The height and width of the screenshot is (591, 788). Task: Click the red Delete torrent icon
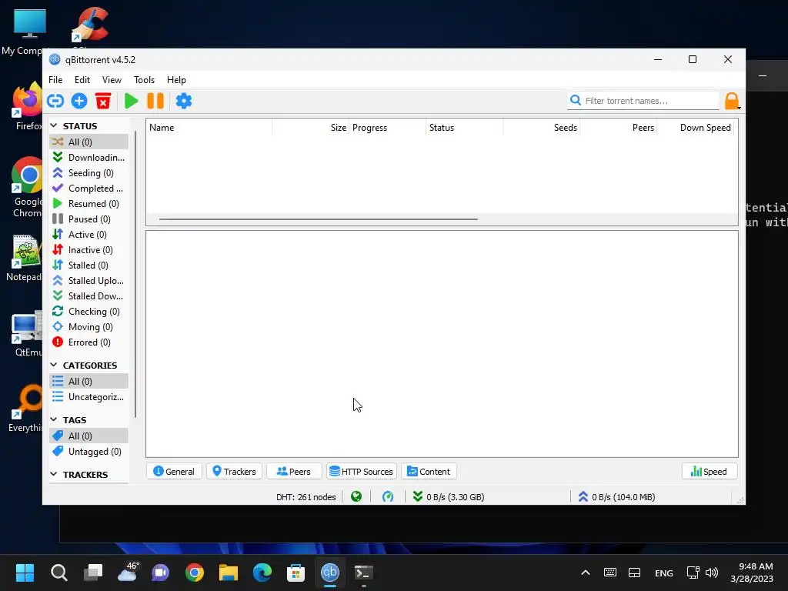tap(103, 101)
